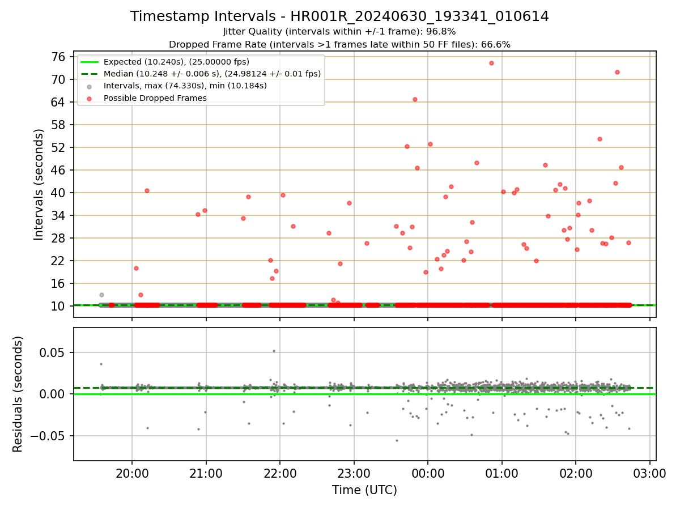680x510 pixels.
Task: Click the "Residuals (seconds)" y-axis label
Action: pos(18,394)
